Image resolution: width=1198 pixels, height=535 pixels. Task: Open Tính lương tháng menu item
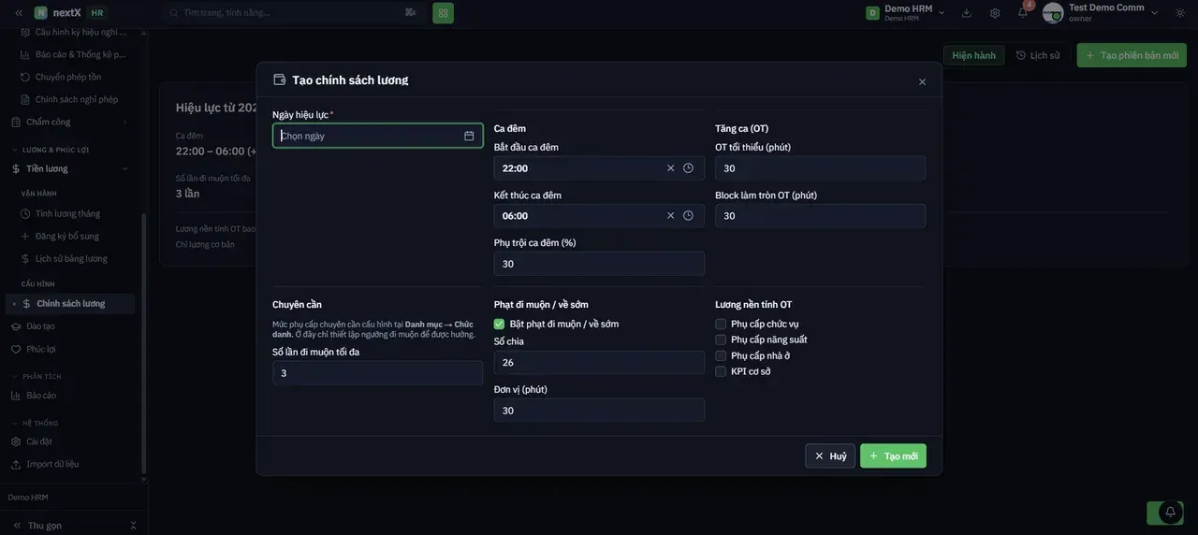point(70,214)
